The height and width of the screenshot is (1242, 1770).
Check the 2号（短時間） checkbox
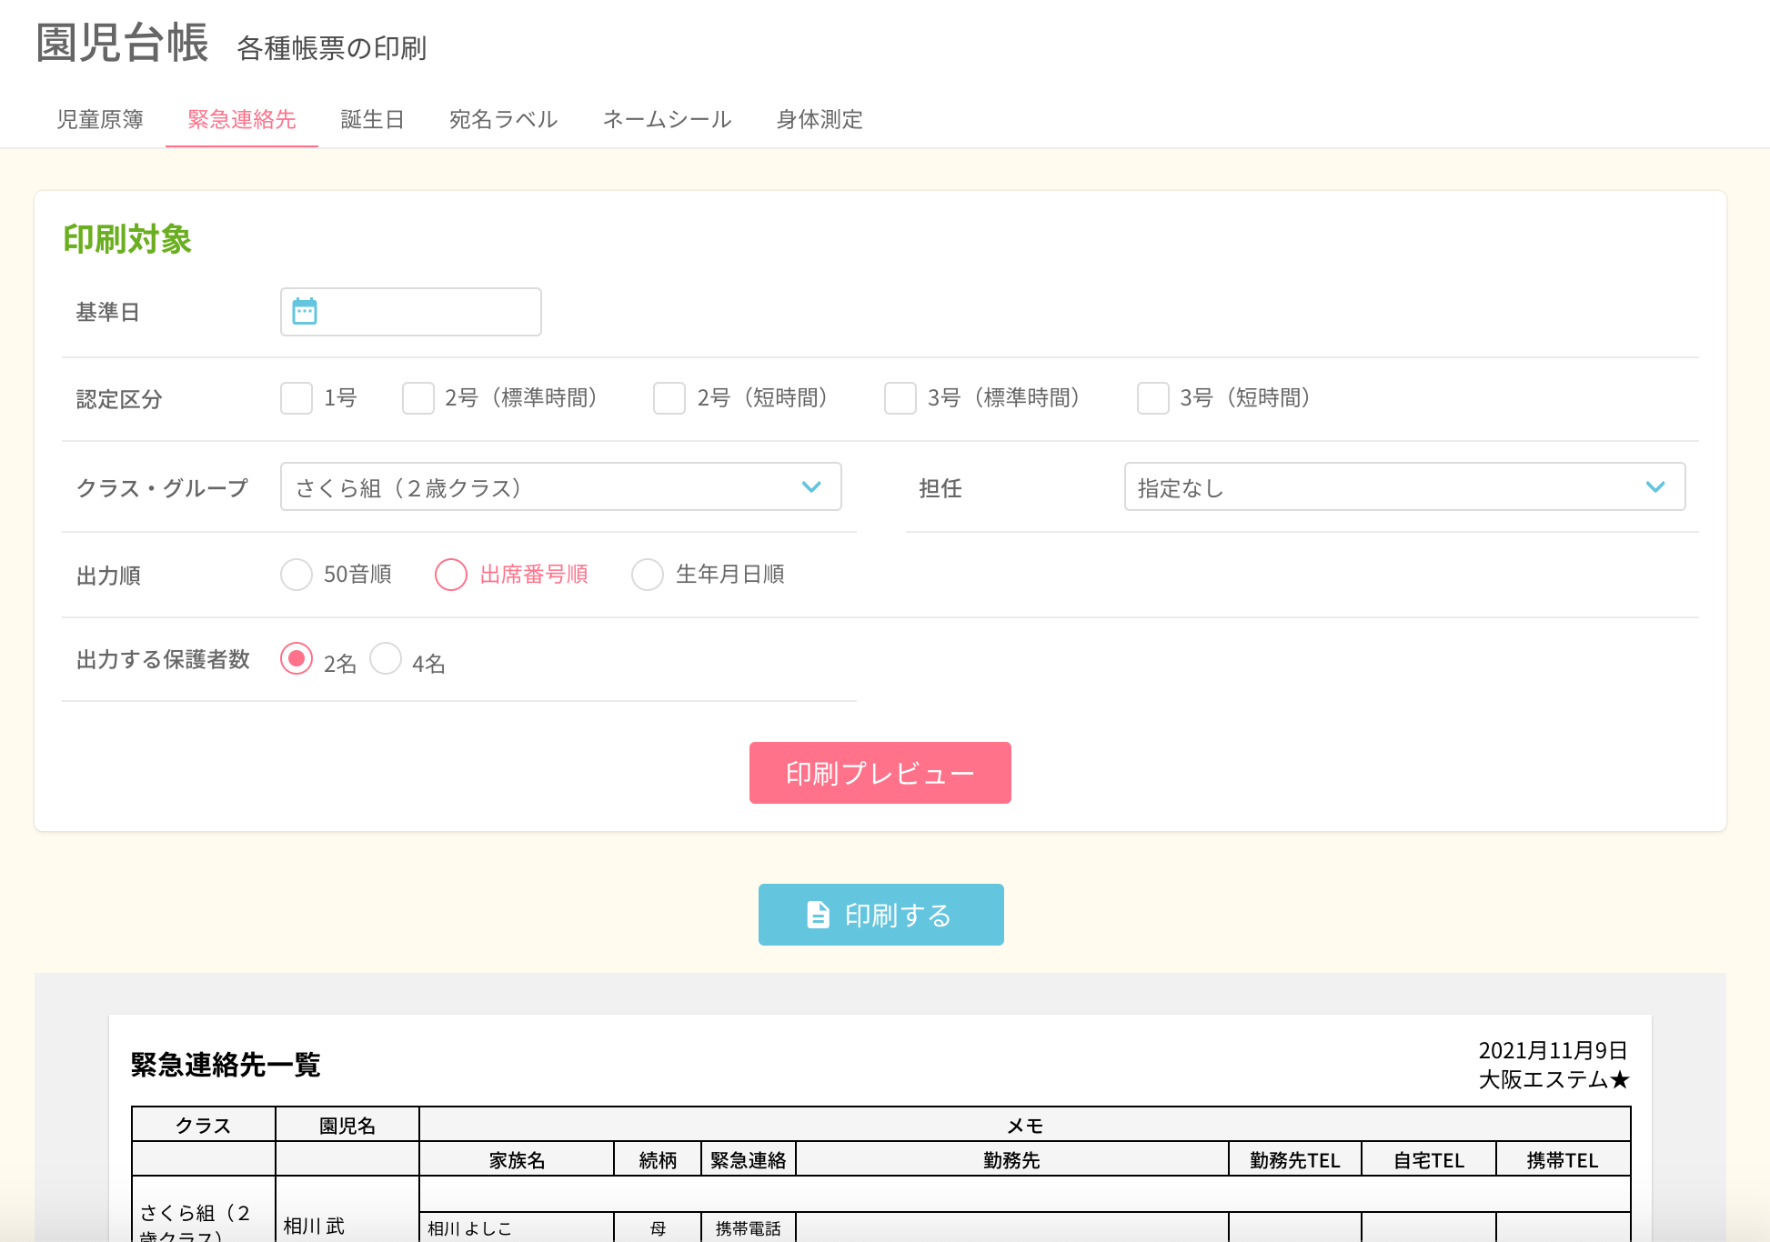669,397
